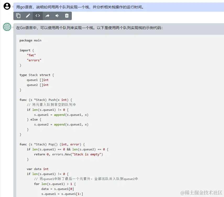Delete the message with the trash icon

tap(67, 16)
